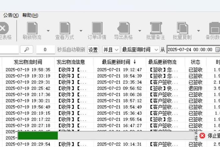Viewport: 220px width, 147px height.
Task: Expand the 导出表格 dropdown arrow
Action: coord(140,31)
